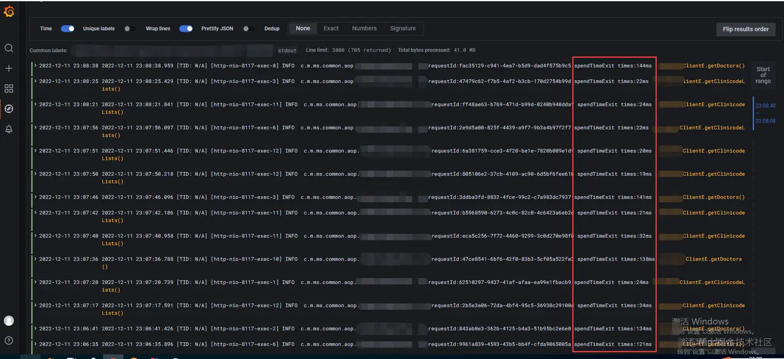Open the Dashboards grid icon
784x359 pixels.
9,88
